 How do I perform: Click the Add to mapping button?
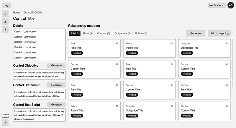[x=219, y=33]
